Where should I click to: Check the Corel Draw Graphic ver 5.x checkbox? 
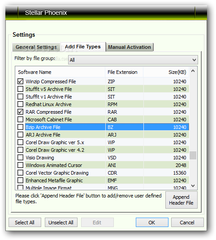pos(20,142)
